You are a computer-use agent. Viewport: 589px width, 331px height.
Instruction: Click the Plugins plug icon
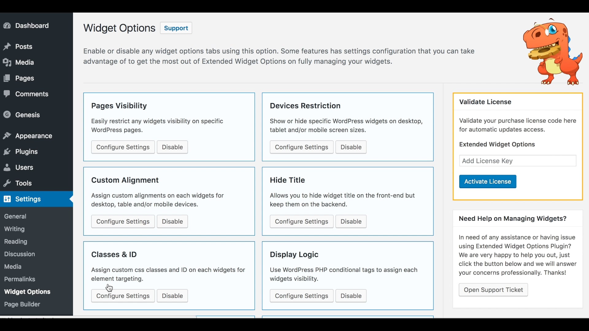[7, 151]
